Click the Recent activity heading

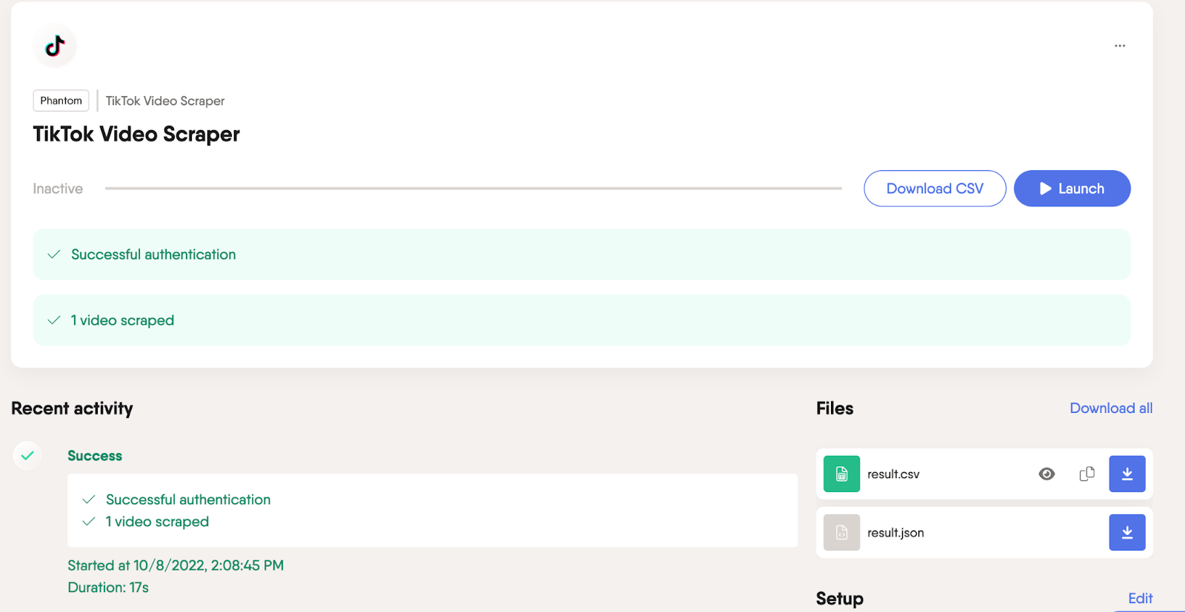pyautogui.click(x=72, y=408)
